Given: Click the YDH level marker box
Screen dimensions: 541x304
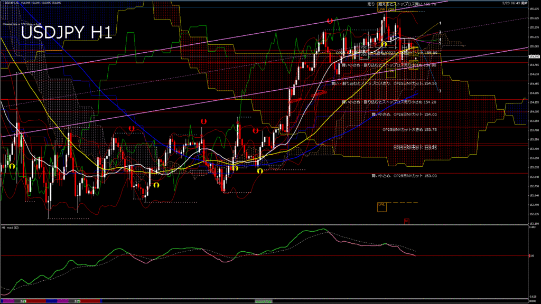Looking at the screenshot, I should [x=391, y=9].
